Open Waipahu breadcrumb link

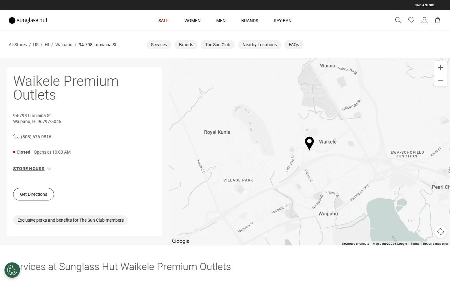[x=64, y=45]
